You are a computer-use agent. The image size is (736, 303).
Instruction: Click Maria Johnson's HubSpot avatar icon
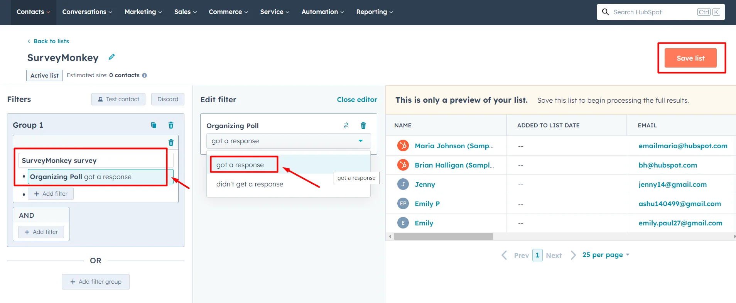[403, 146]
